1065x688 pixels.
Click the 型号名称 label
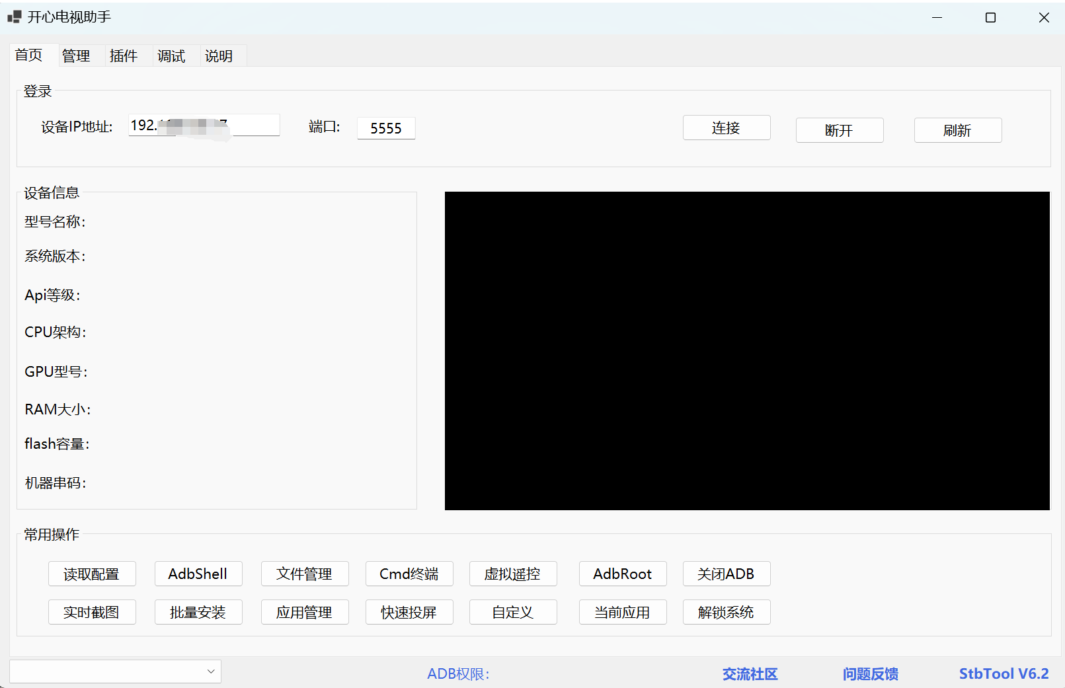pyautogui.click(x=55, y=222)
